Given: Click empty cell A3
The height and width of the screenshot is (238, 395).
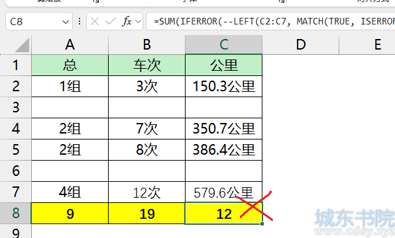Looking at the screenshot, I should coord(70,107).
